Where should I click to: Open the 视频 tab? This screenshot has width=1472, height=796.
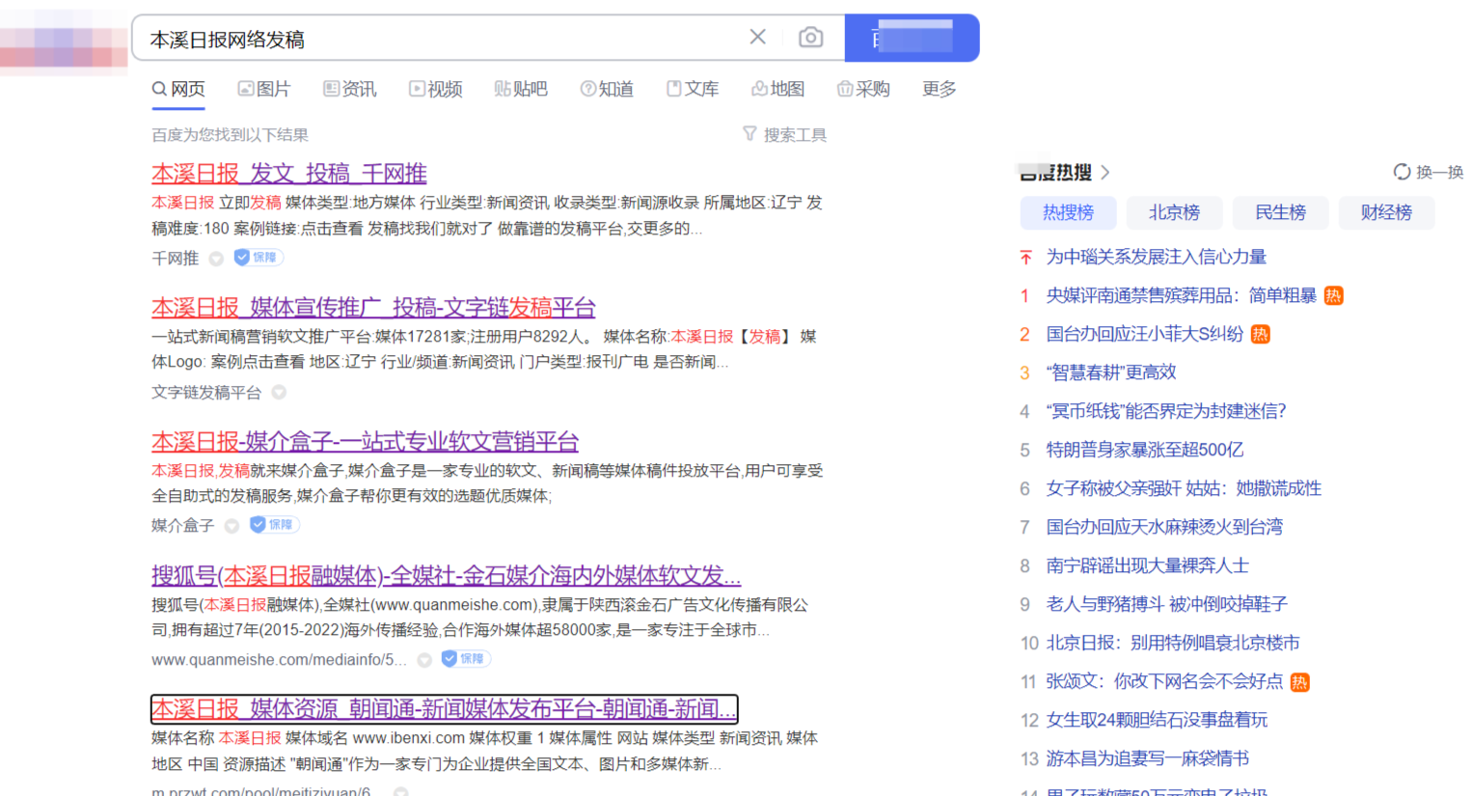[x=436, y=89]
